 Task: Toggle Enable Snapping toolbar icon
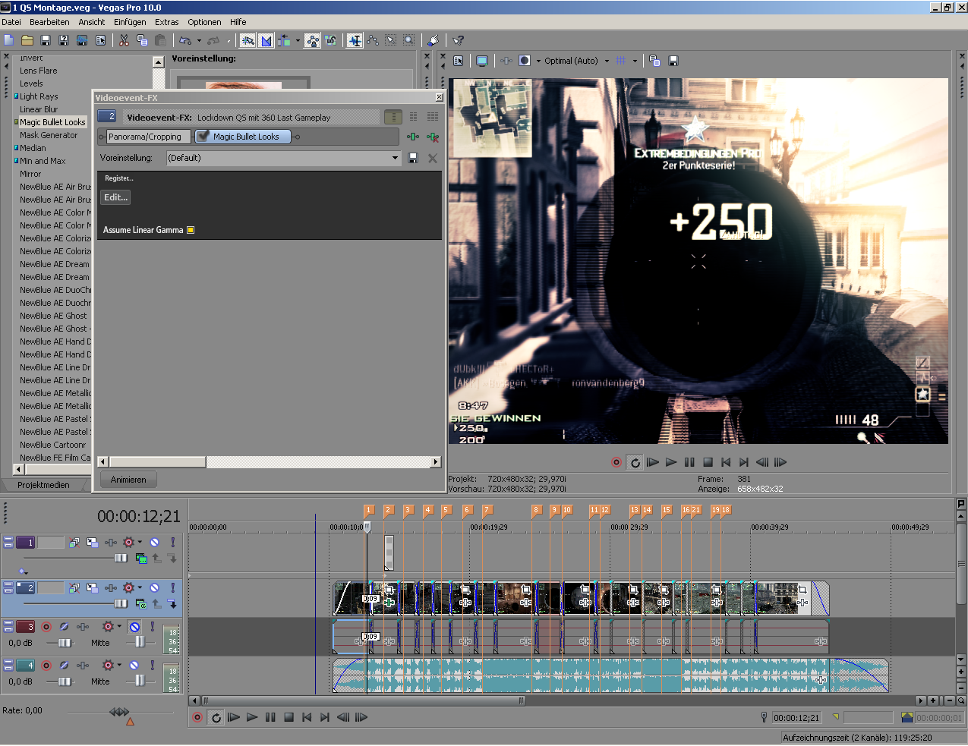point(248,40)
